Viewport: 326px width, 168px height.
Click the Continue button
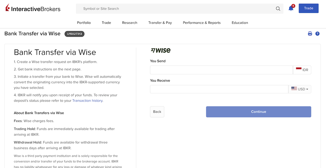[259, 112]
